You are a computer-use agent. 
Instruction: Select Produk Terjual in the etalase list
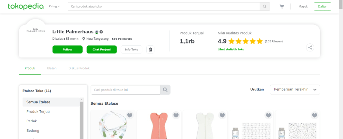point(39,111)
